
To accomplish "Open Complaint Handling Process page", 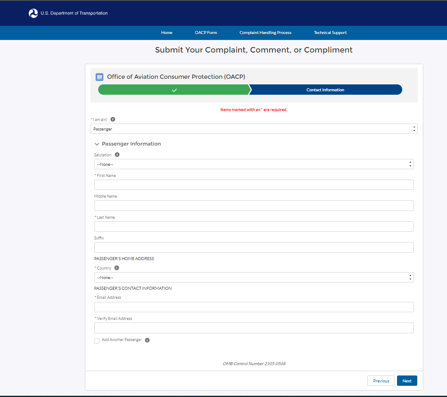I will click(x=265, y=33).
